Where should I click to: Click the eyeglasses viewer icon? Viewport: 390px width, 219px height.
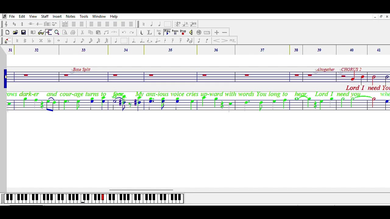(x=41, y=32)
